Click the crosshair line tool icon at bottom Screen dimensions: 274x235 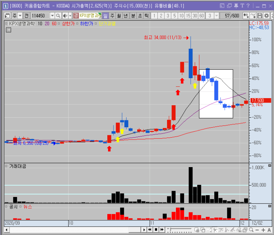pyautogui.click(x=215, y=230)
